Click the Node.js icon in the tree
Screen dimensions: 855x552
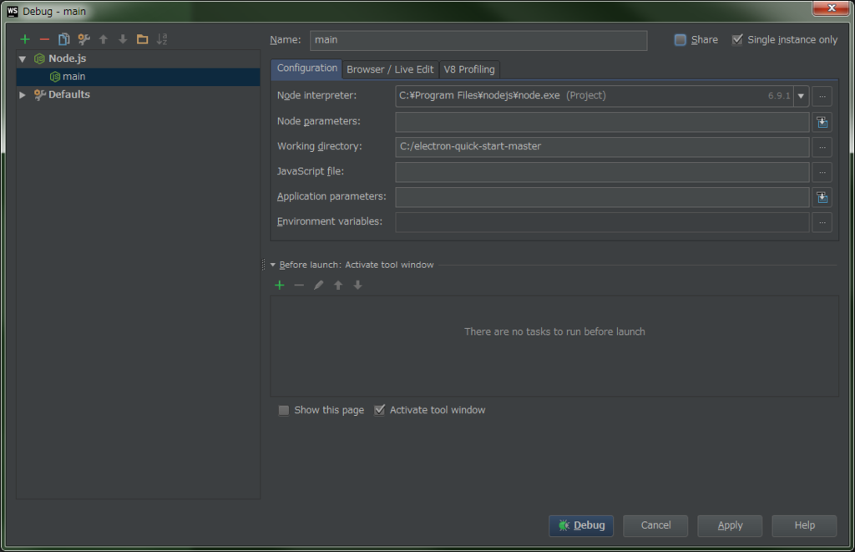(39, 58)
